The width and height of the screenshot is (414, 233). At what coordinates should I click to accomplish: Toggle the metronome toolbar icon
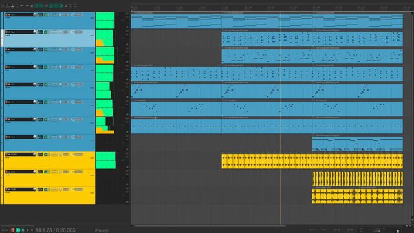pyautogui.click(x=32, y=6)
